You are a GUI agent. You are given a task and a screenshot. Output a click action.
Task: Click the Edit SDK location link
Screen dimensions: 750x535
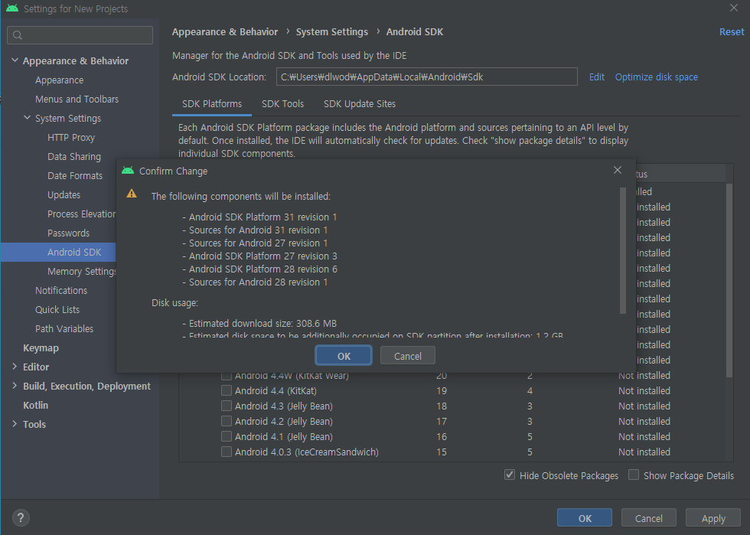[x=596, y=77]
